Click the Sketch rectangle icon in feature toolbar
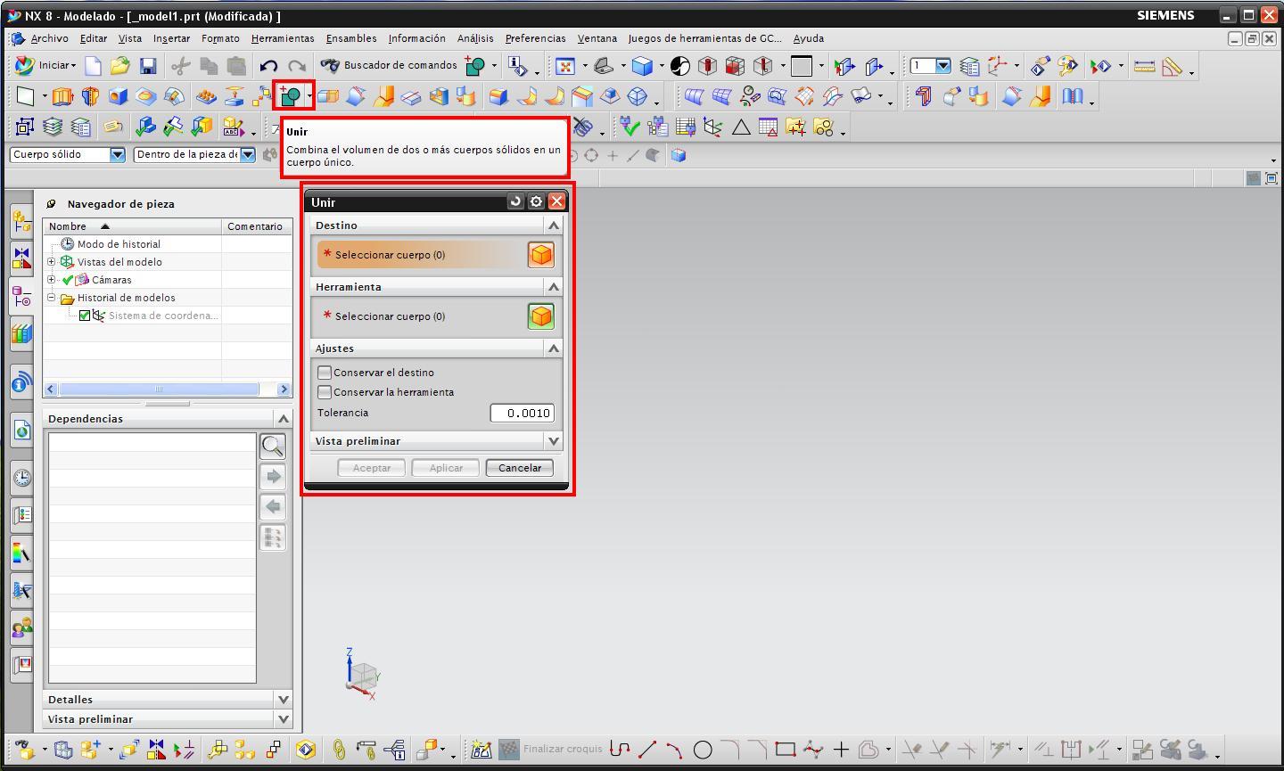This screenshot has width=1284, height=771. coord(25,96)
